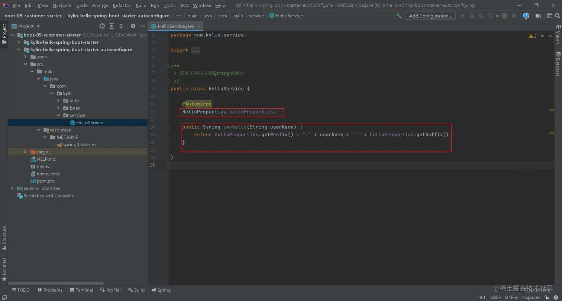Click the run-anything terminal window icon
This screenshot has height=301, width=562.
549,16
